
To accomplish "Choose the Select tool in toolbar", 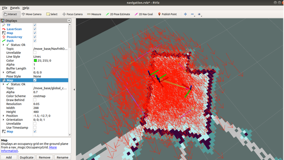I will point(52,14).
